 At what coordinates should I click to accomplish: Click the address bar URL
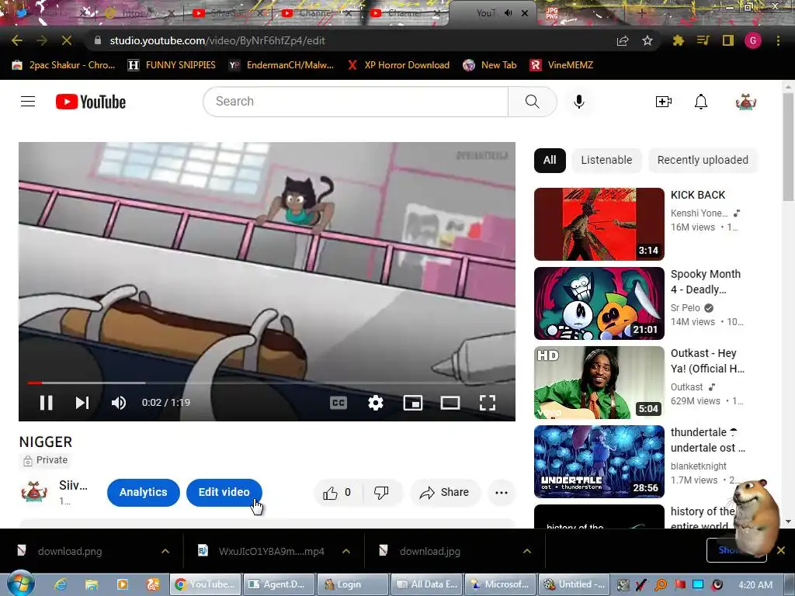217,40
